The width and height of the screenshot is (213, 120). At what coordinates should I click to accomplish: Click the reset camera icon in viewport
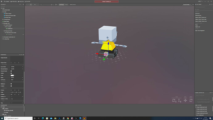point(191,101)
